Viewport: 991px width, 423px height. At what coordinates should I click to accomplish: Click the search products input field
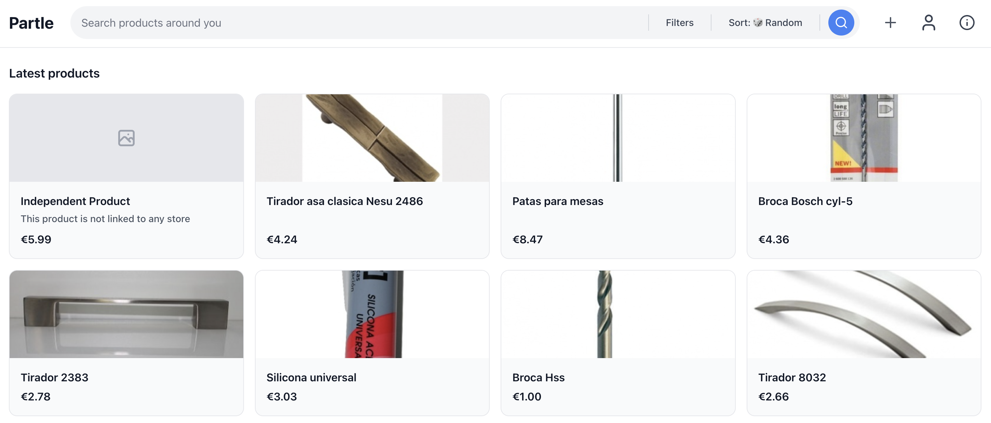coord(269,22)
